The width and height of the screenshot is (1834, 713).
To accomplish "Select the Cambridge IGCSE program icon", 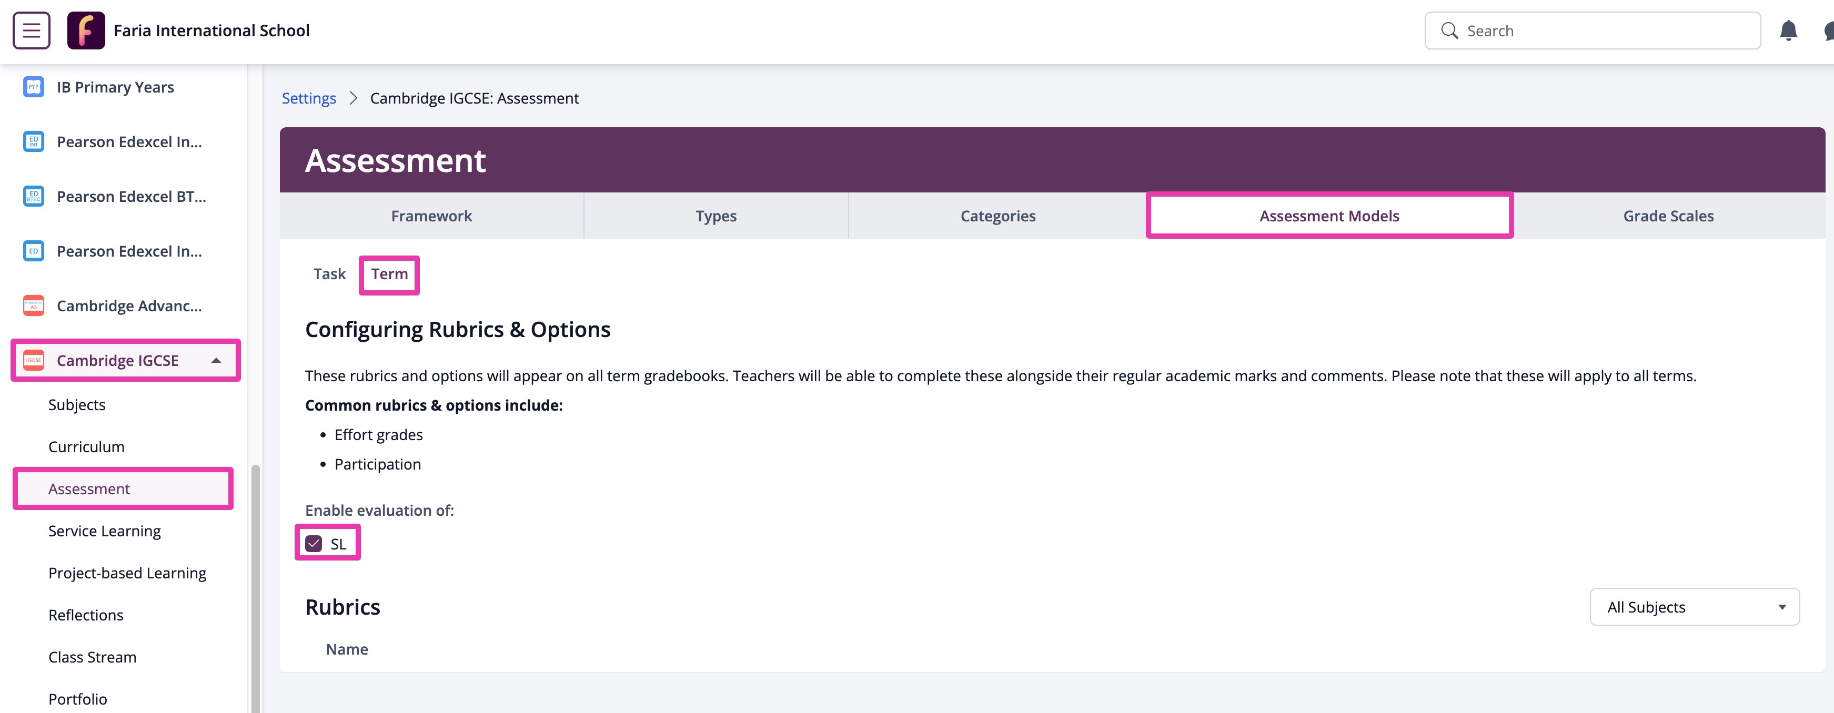I will click(33, 360).
